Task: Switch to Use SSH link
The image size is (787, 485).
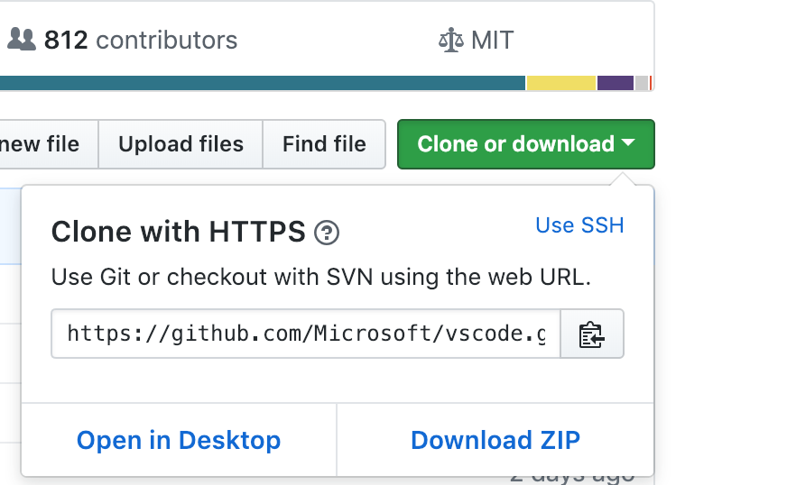Action: coord(579,225)
